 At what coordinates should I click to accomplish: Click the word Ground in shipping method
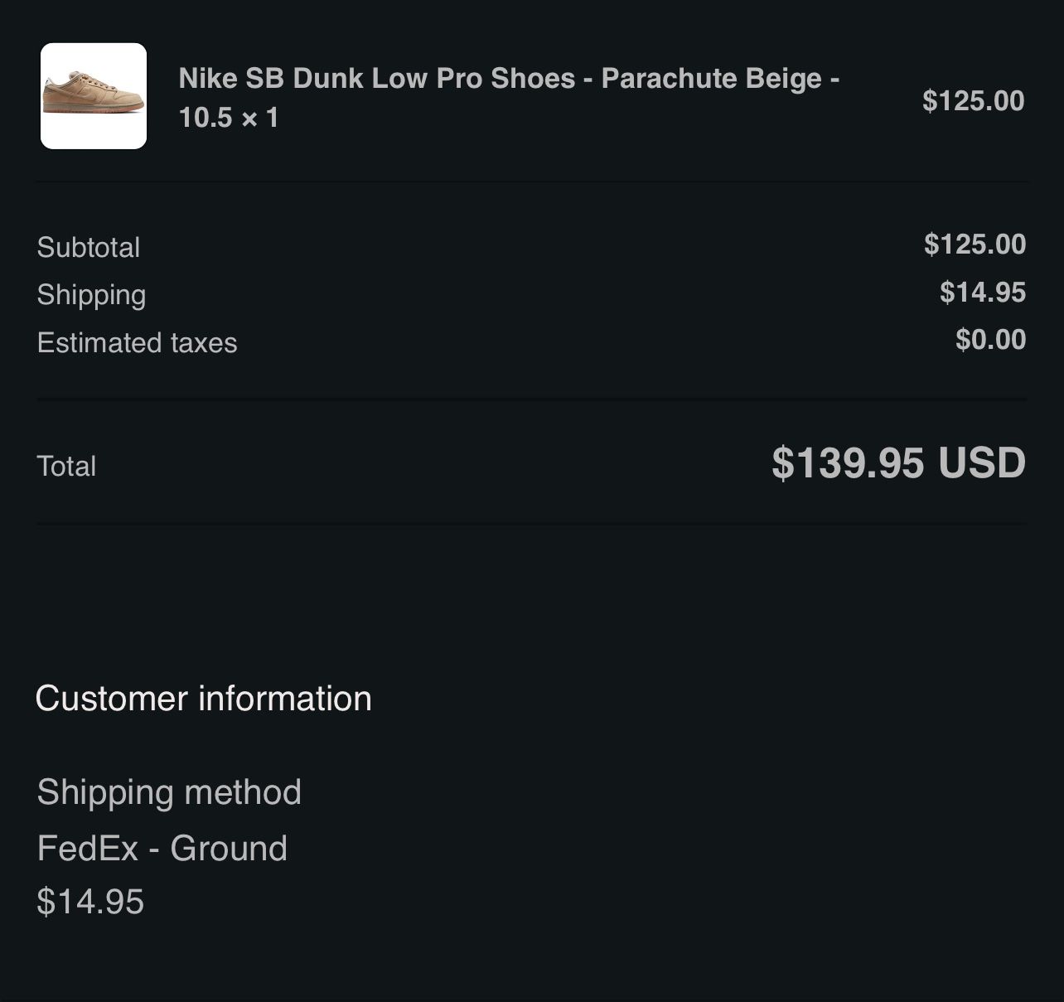pyautogui.click(x=229, y=849)
